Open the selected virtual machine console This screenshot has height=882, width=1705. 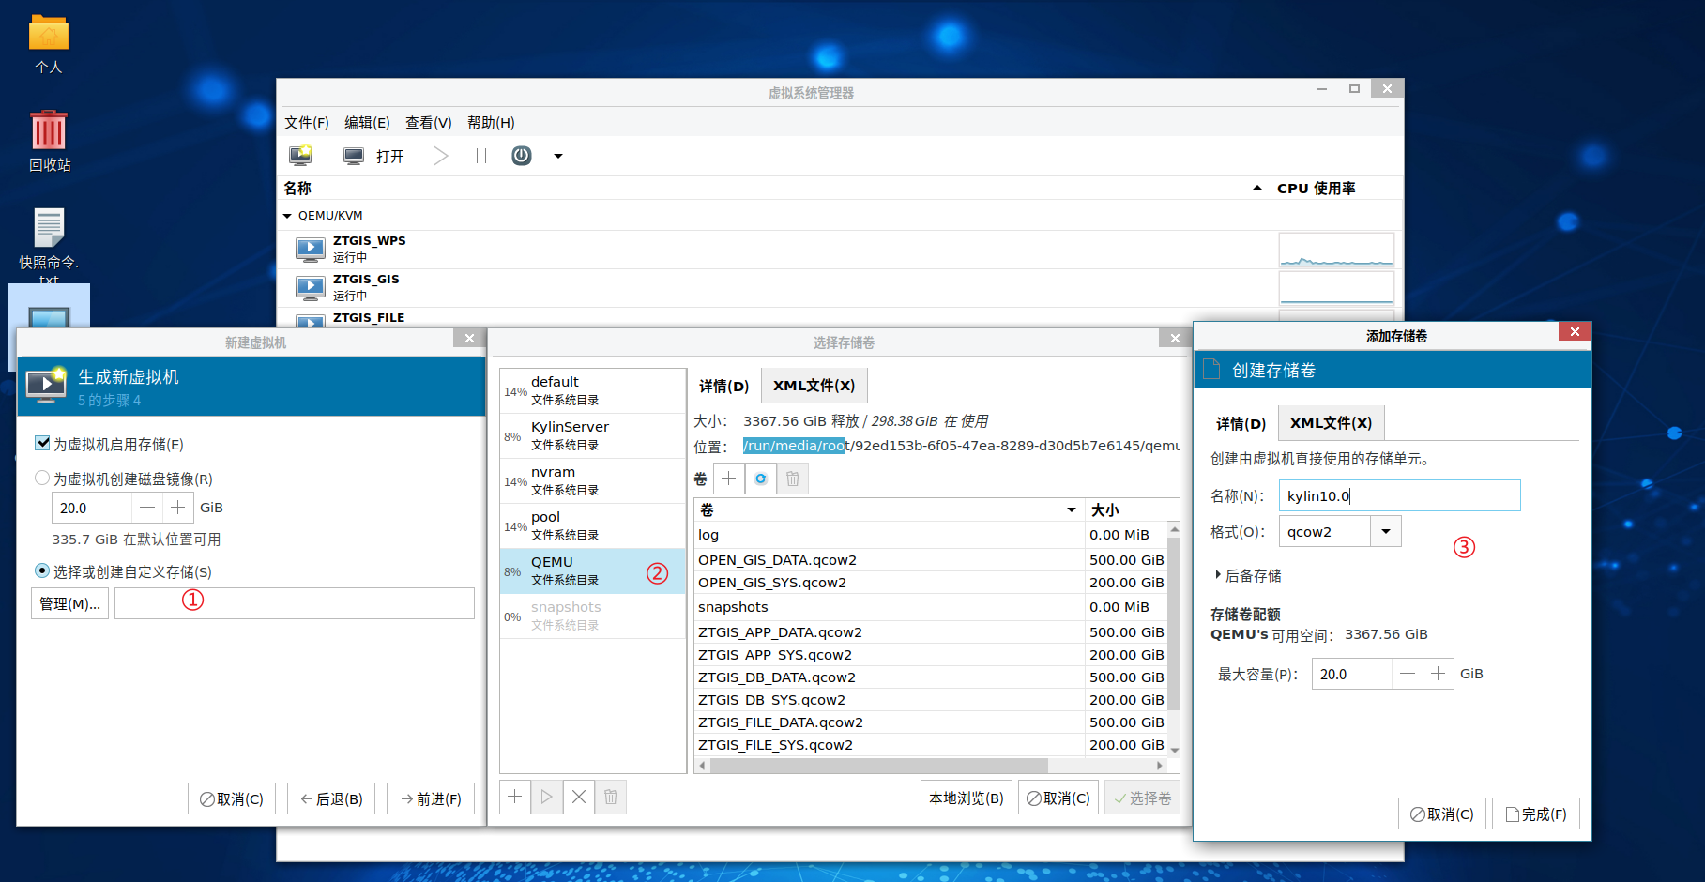[x=373, y=155]
